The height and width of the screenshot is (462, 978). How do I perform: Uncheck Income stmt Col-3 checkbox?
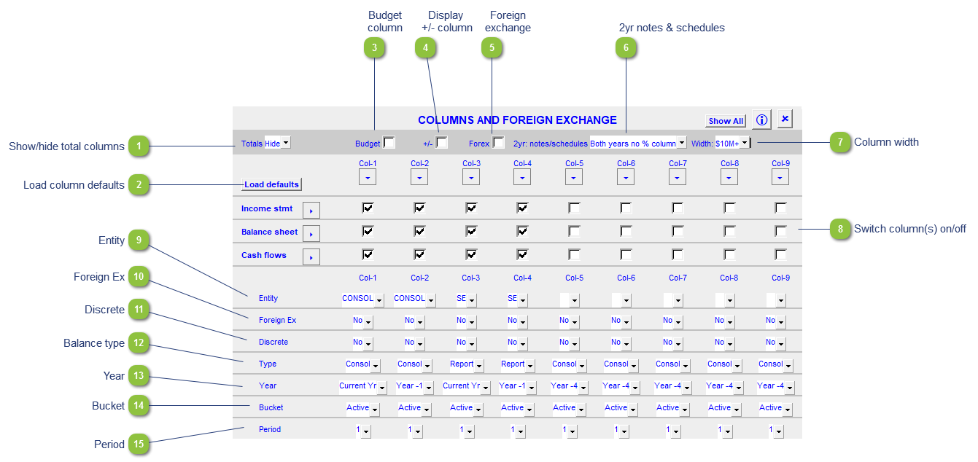[x=471, y=208]
